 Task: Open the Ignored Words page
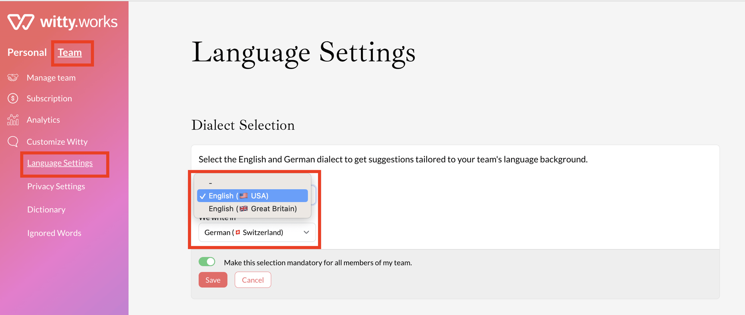[54, 233]
